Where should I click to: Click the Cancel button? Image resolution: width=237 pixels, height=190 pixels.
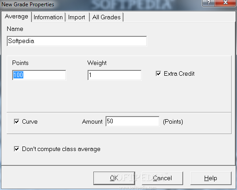coord(162,178)
